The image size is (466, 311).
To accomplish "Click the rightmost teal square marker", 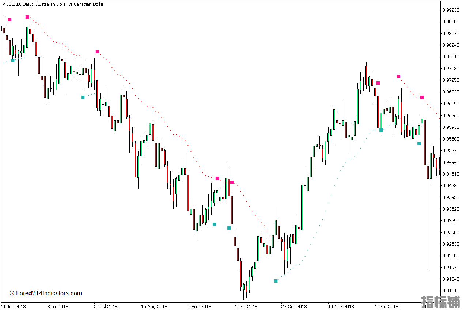I will 419,143.
